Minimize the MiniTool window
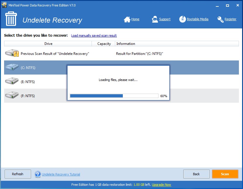Image resolution: width=243 pixels, height=189 pixels. [217, 6]
